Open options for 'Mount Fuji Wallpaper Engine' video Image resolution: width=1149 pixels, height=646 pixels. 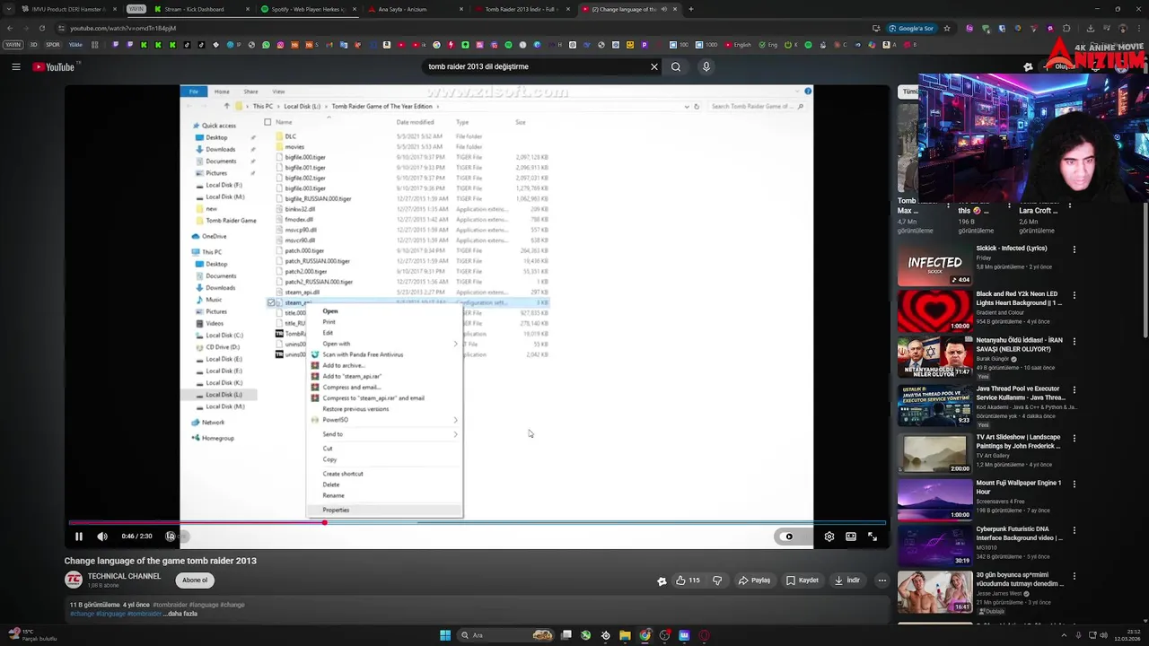[x=1074, y=484]
